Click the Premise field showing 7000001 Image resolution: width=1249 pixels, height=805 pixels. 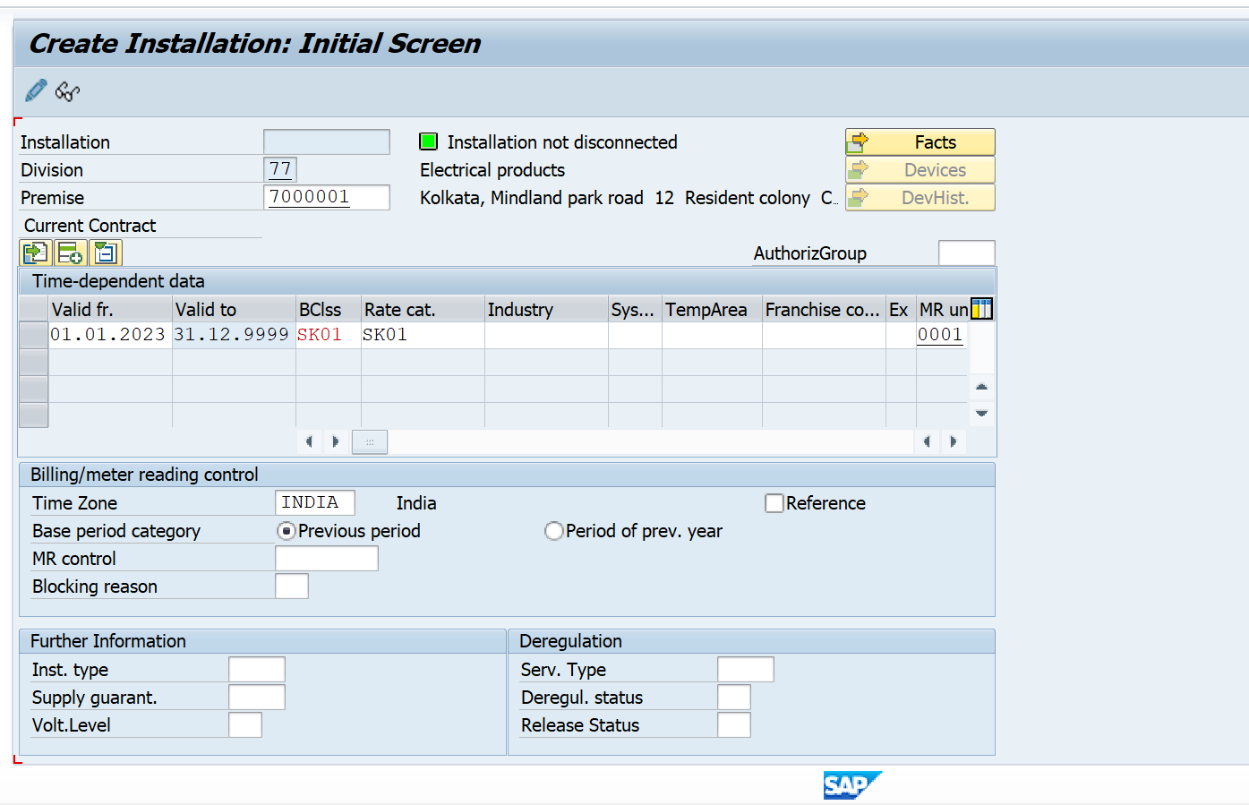coord(327,198)
